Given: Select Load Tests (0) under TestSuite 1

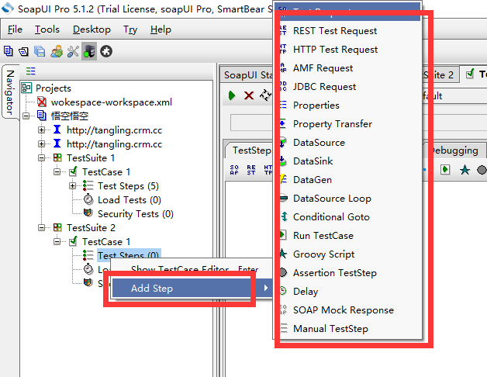Looking at the screenshot, I should tap(130, 200).
